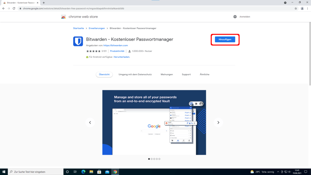Click the Anmelden sign-in link

(x=245, y=17)
